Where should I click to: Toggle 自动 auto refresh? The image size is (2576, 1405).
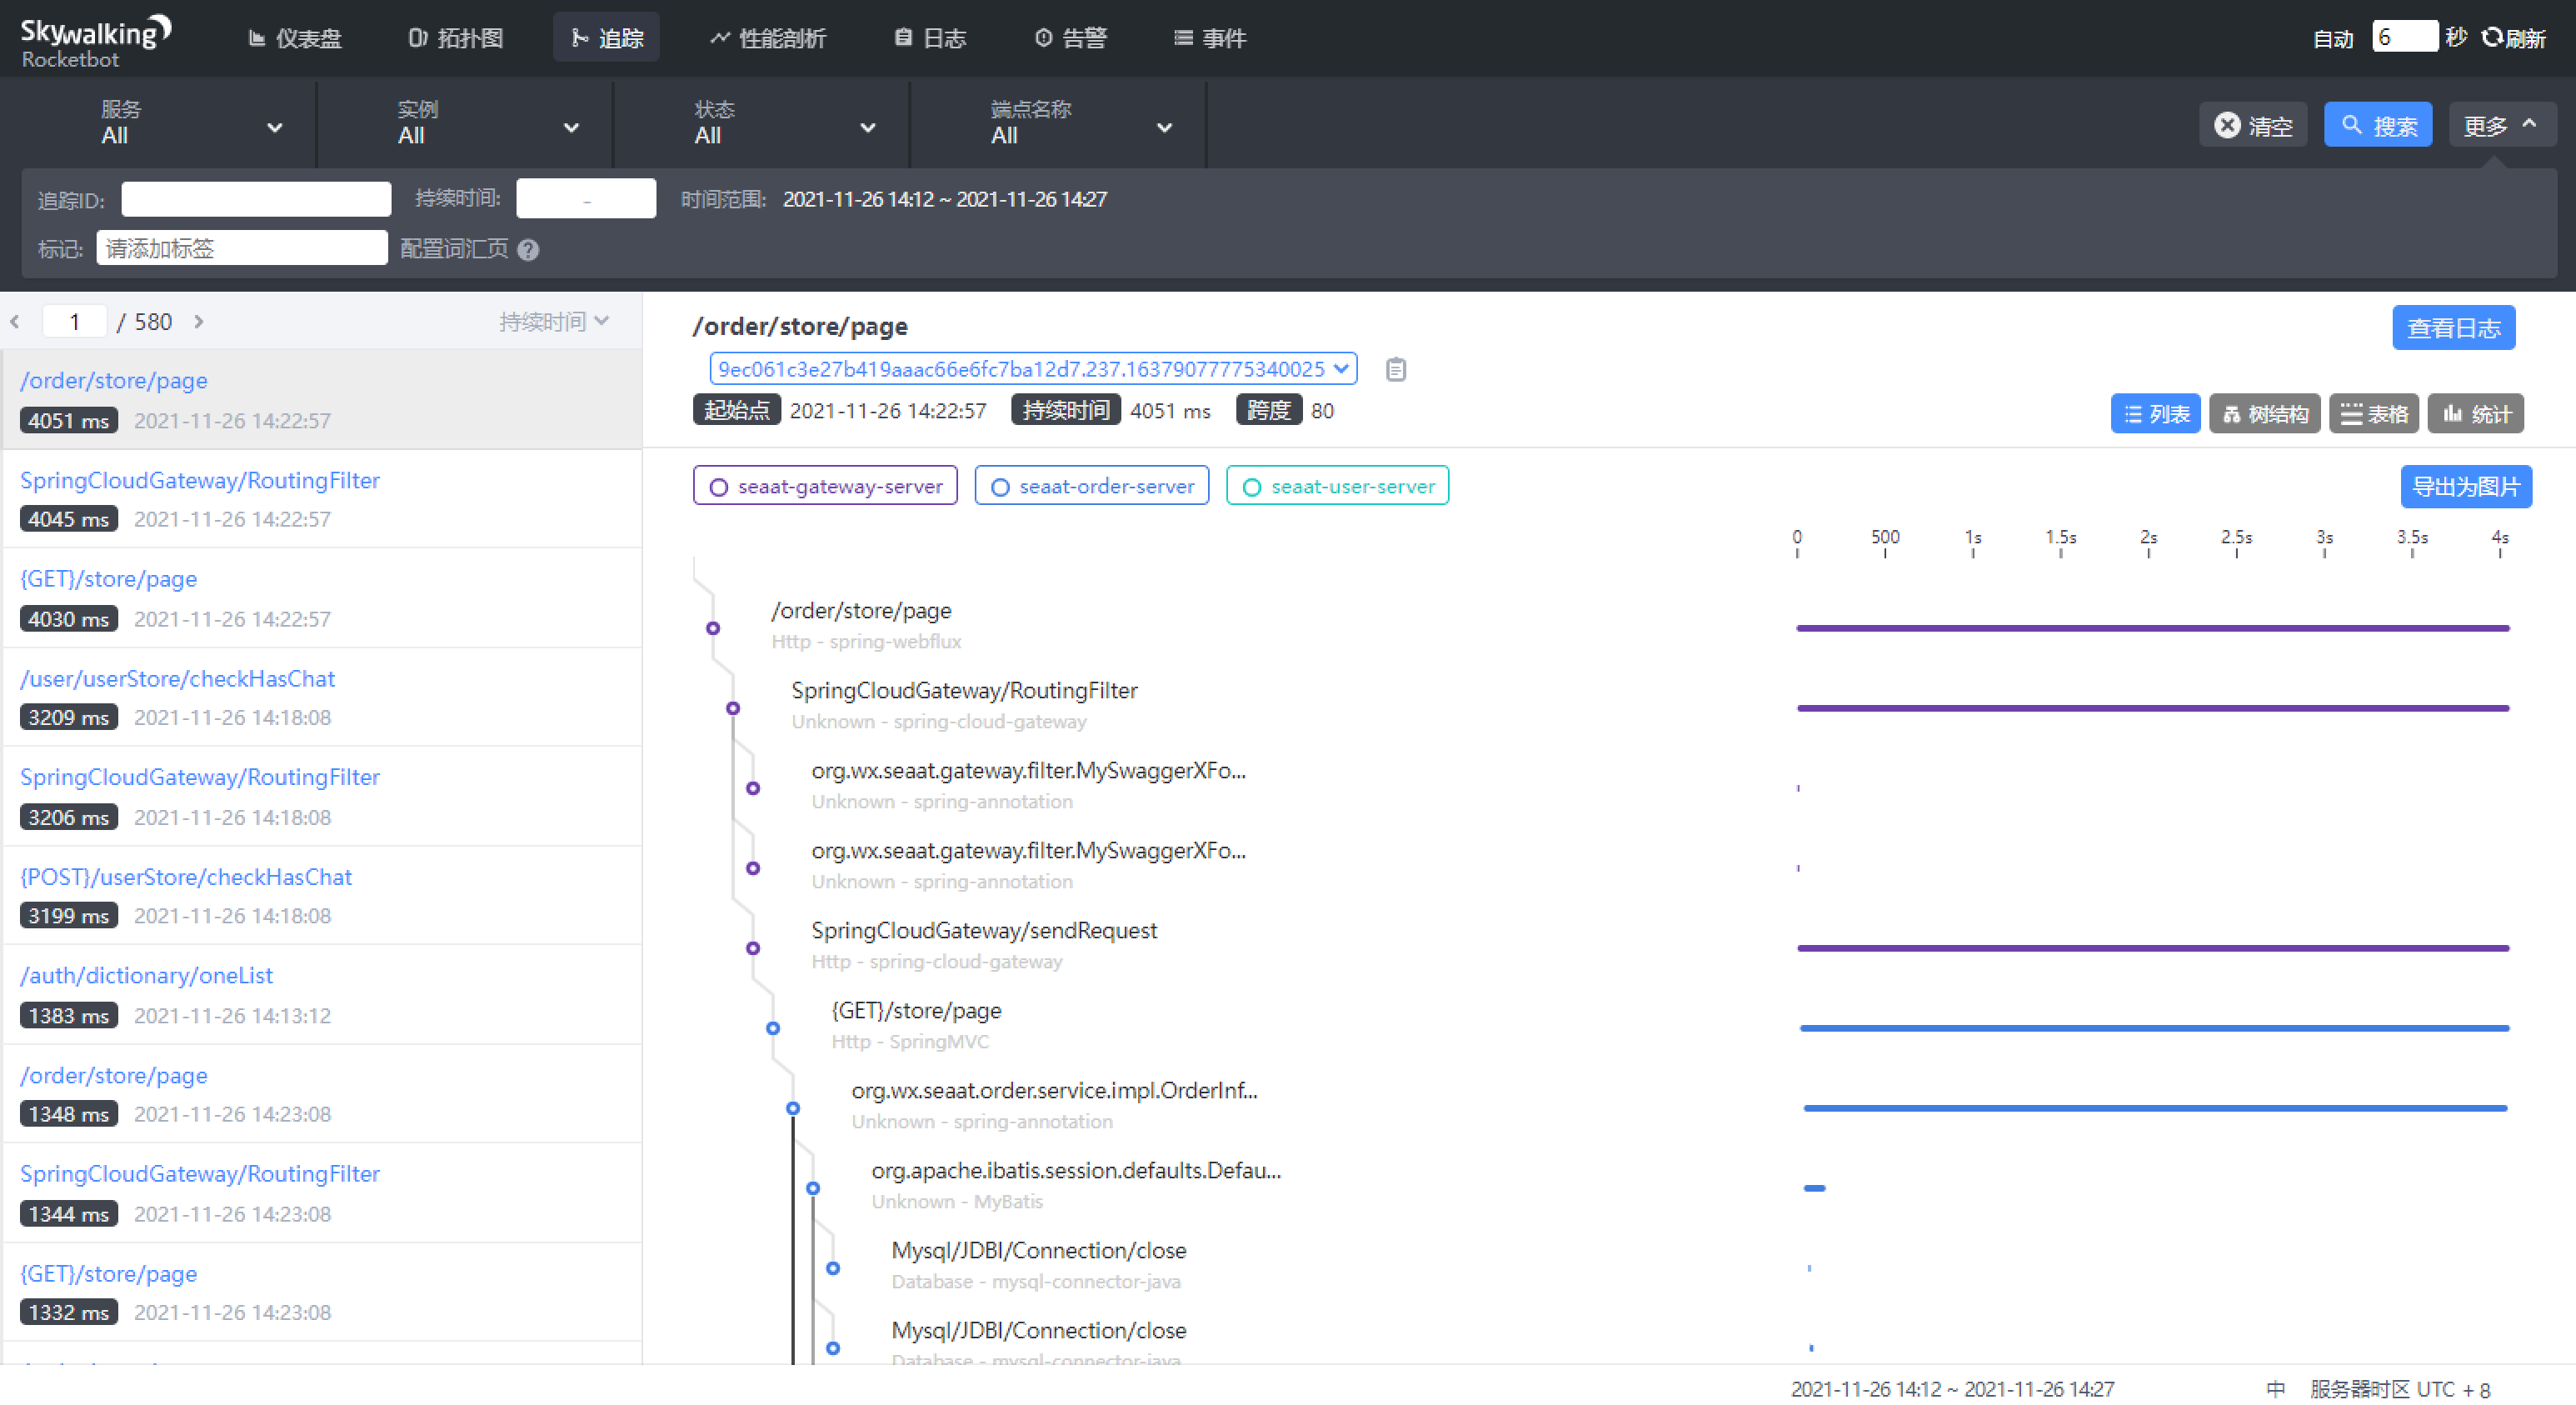[2333, 38]
